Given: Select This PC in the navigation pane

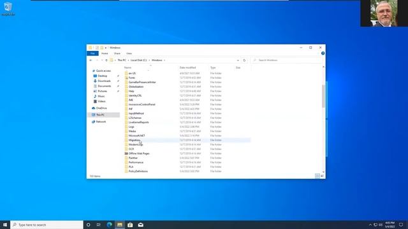Looking at the screenshot, I should coord(100,114).
